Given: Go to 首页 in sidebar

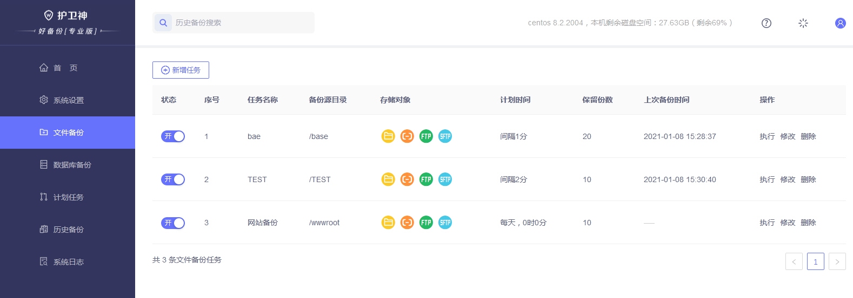Looking at the screenshot, I should pos(68,68).
